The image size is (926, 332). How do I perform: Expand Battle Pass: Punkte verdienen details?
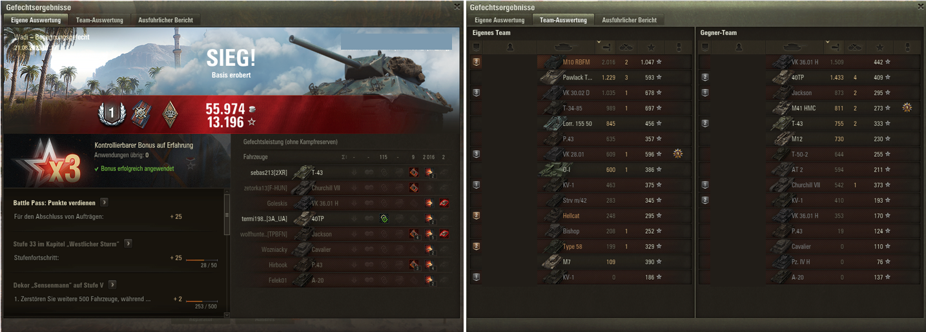point(105,202)
